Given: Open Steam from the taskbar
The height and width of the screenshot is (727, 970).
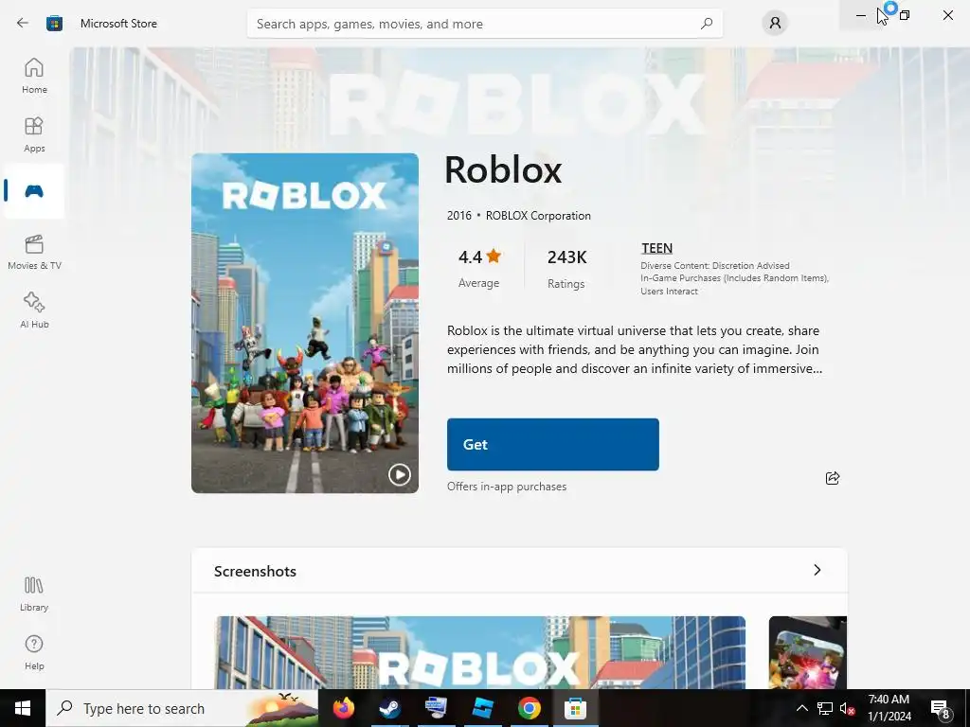Looking at the screenshot, I should click(x=389, y=708).
